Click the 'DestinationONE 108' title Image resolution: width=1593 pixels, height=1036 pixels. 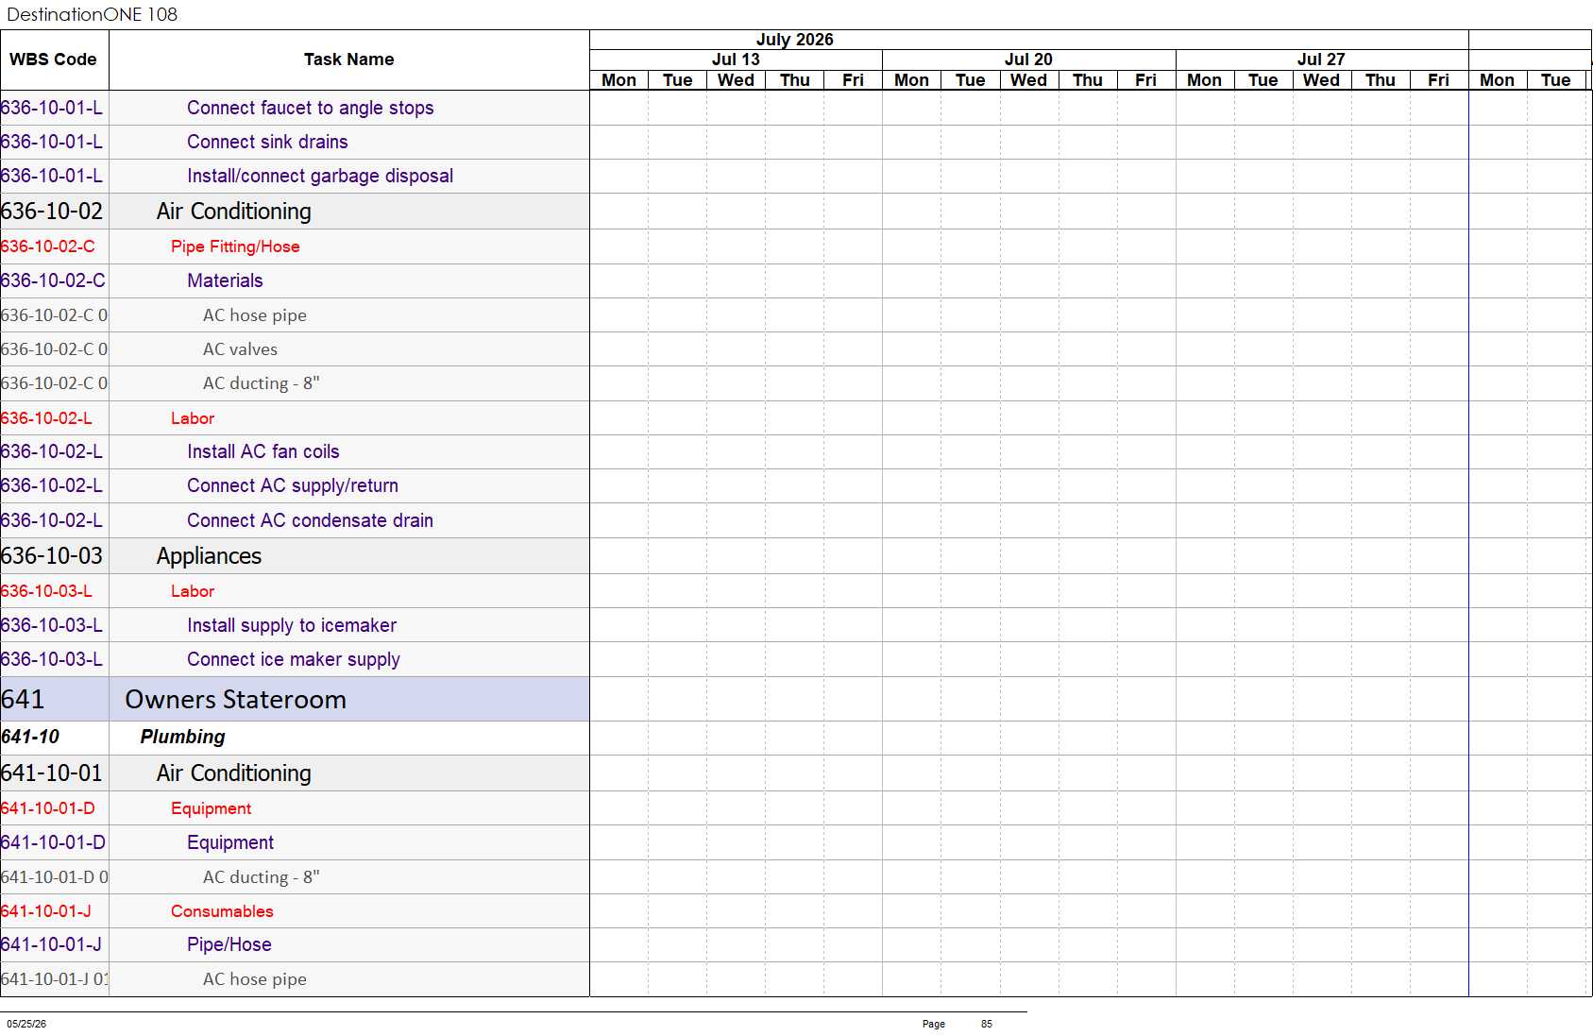pyautogui.click(x=92, y=14)
